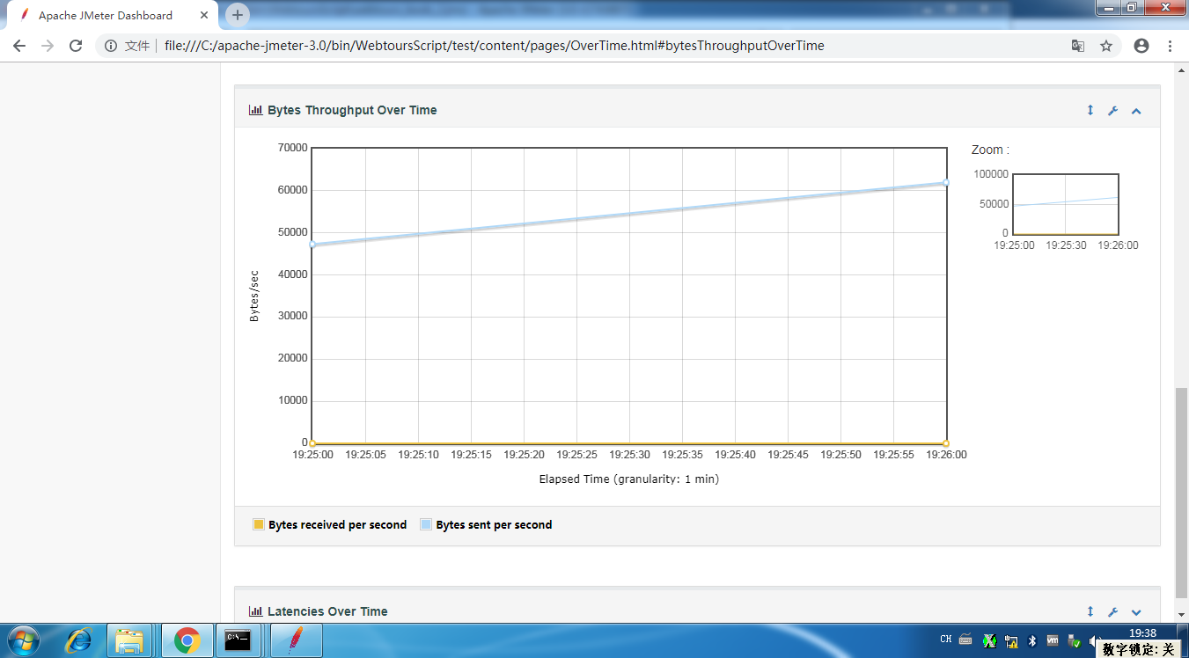
Task: Click the Bytes received point at 19:26:00
Action: coord(946,442)
